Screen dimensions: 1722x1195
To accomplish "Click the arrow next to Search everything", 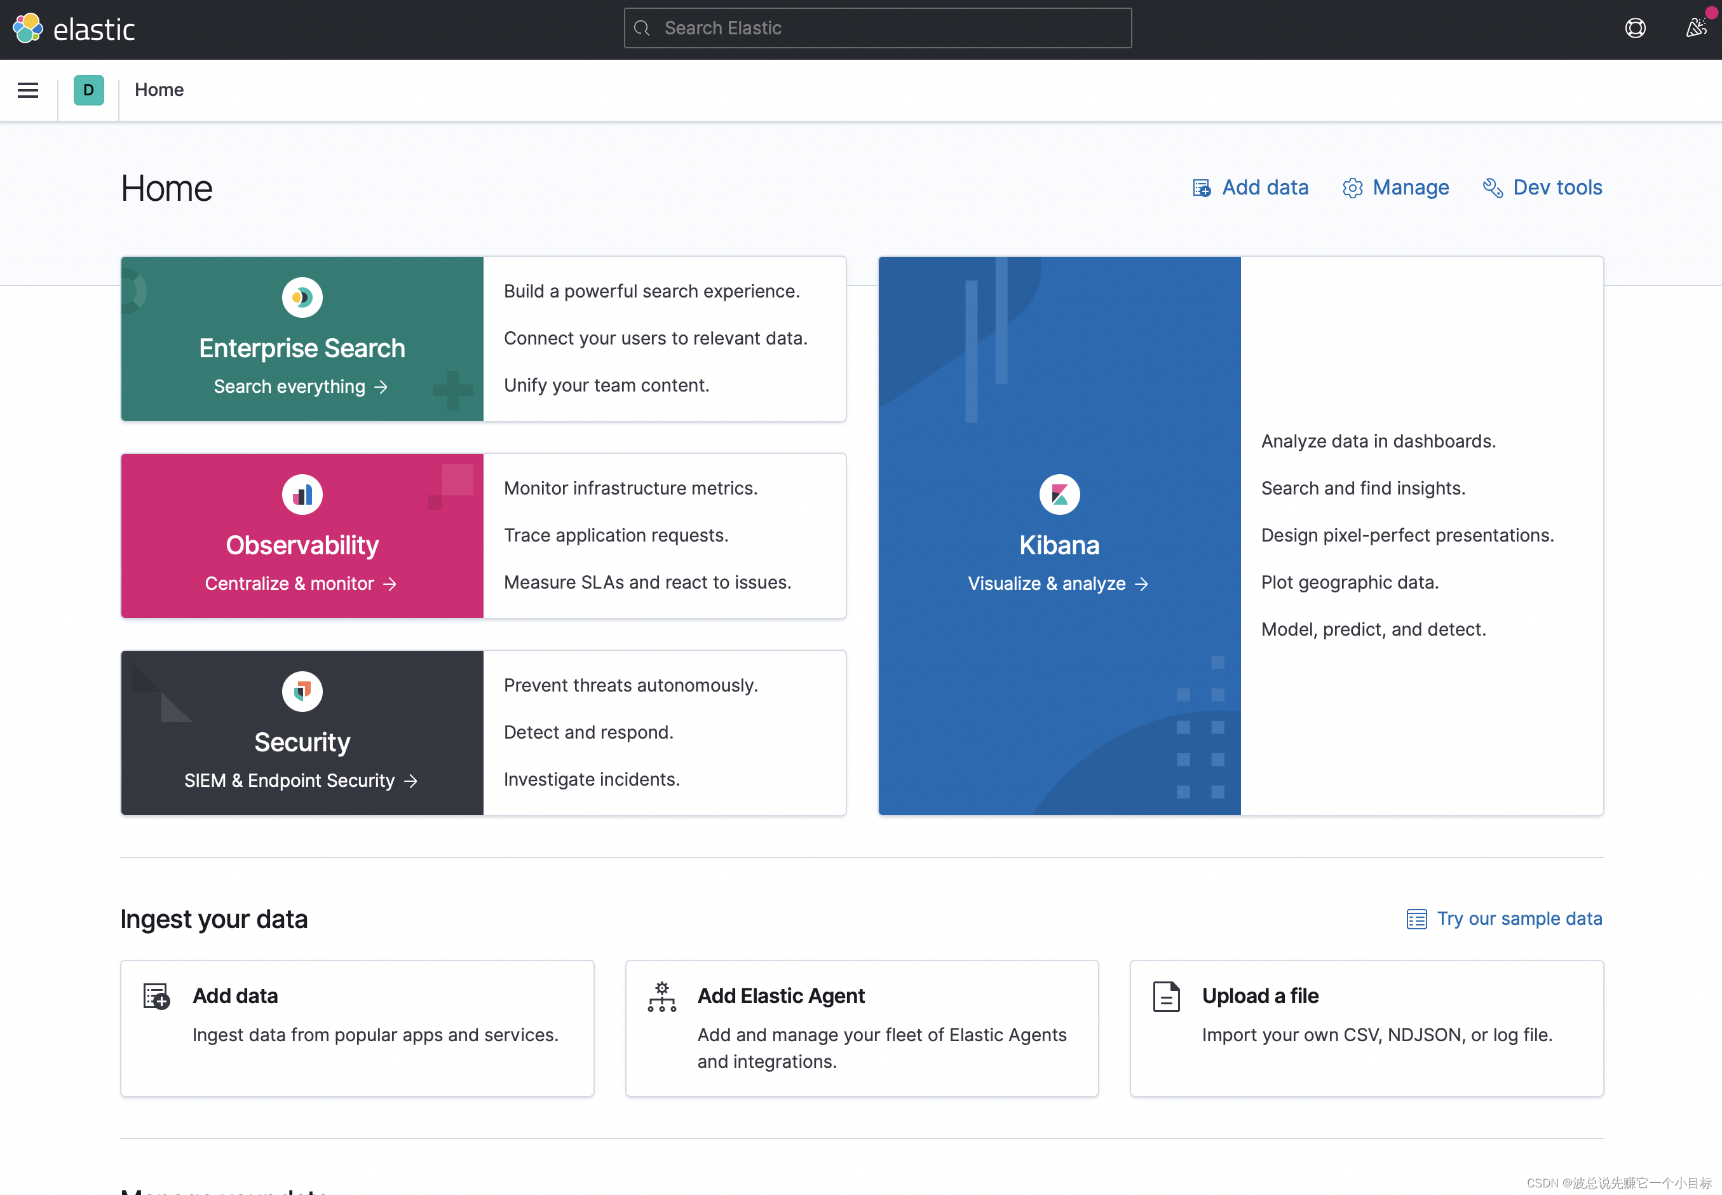I will click(x=381, y=387).
